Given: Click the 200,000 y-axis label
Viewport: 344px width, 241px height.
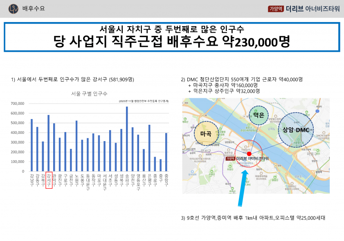Looking at the screenshot, I should click(18, 152).
